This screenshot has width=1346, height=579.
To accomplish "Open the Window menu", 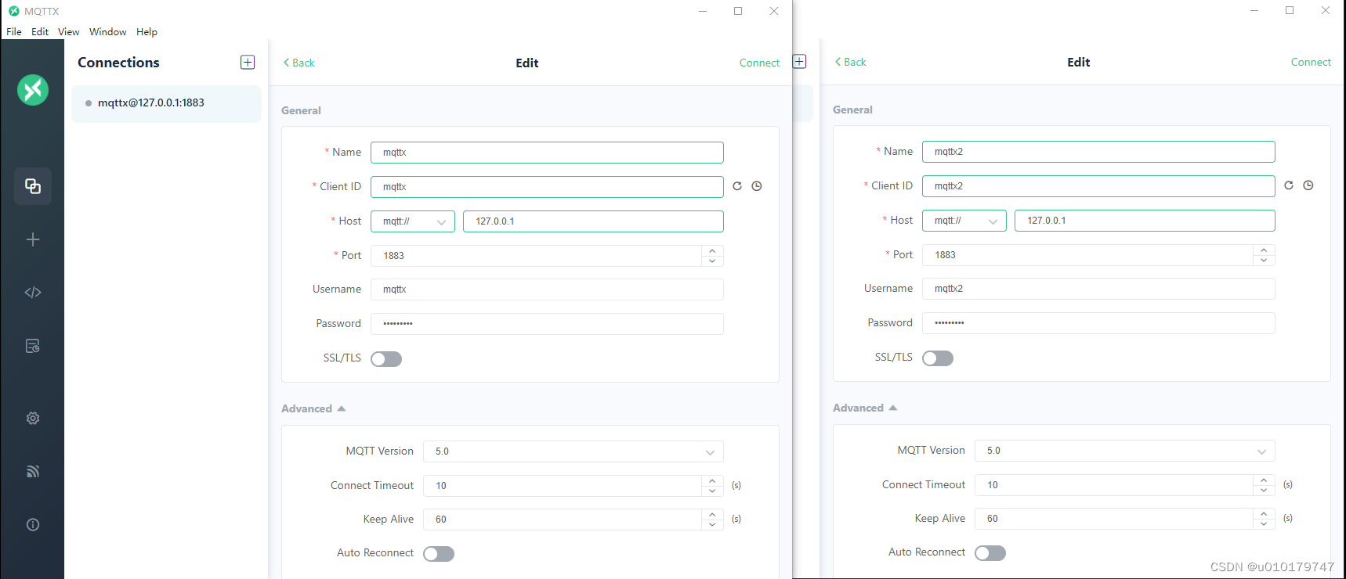I will point(108,32).
